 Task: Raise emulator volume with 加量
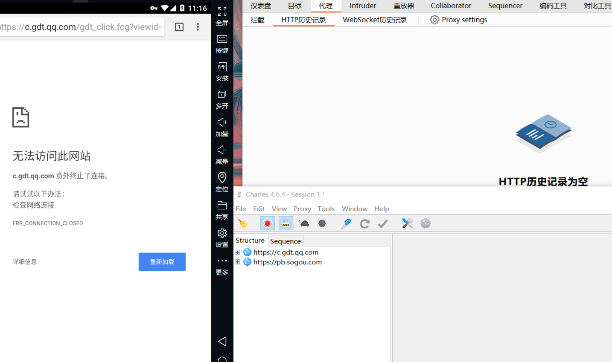[222, 127]
